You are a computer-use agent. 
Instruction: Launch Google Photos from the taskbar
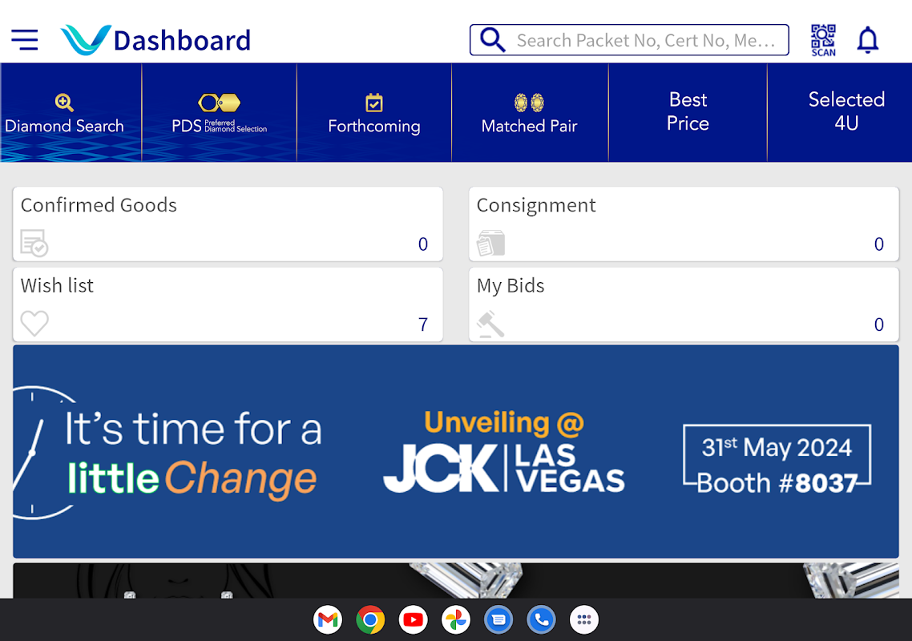click(456, 620)
